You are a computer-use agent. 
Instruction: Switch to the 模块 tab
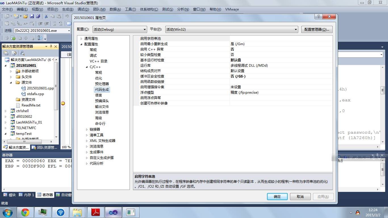click(x=10, y=195)
